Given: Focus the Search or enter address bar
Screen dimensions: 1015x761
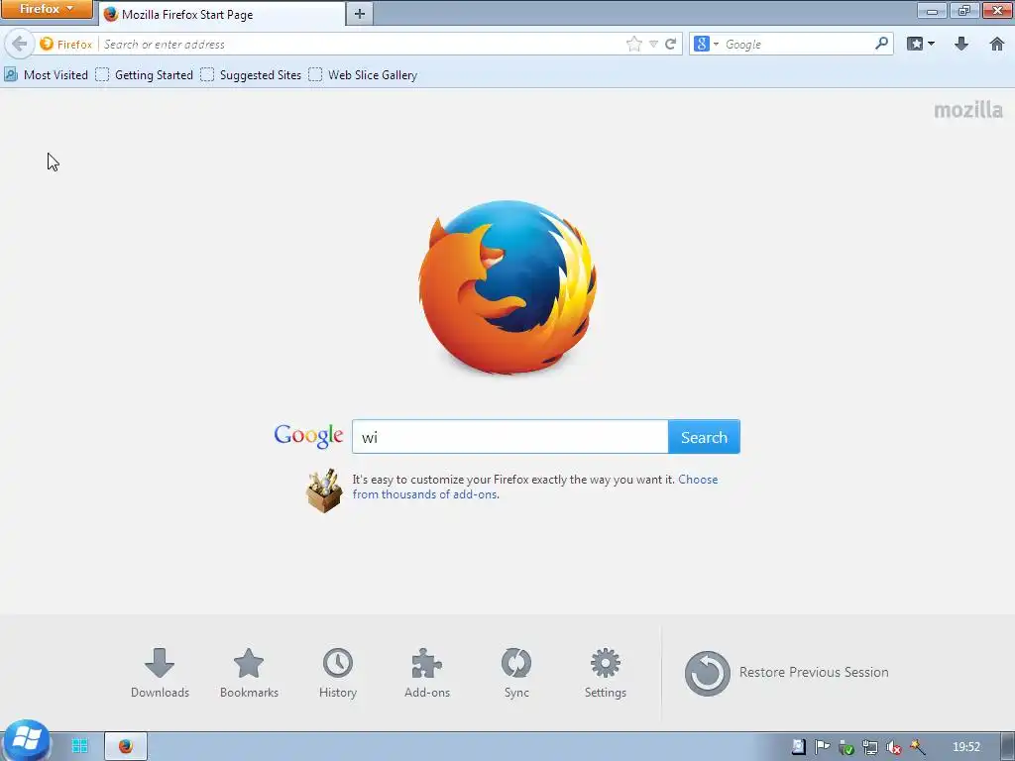Looking at the screenshot, I should [359, 44].
